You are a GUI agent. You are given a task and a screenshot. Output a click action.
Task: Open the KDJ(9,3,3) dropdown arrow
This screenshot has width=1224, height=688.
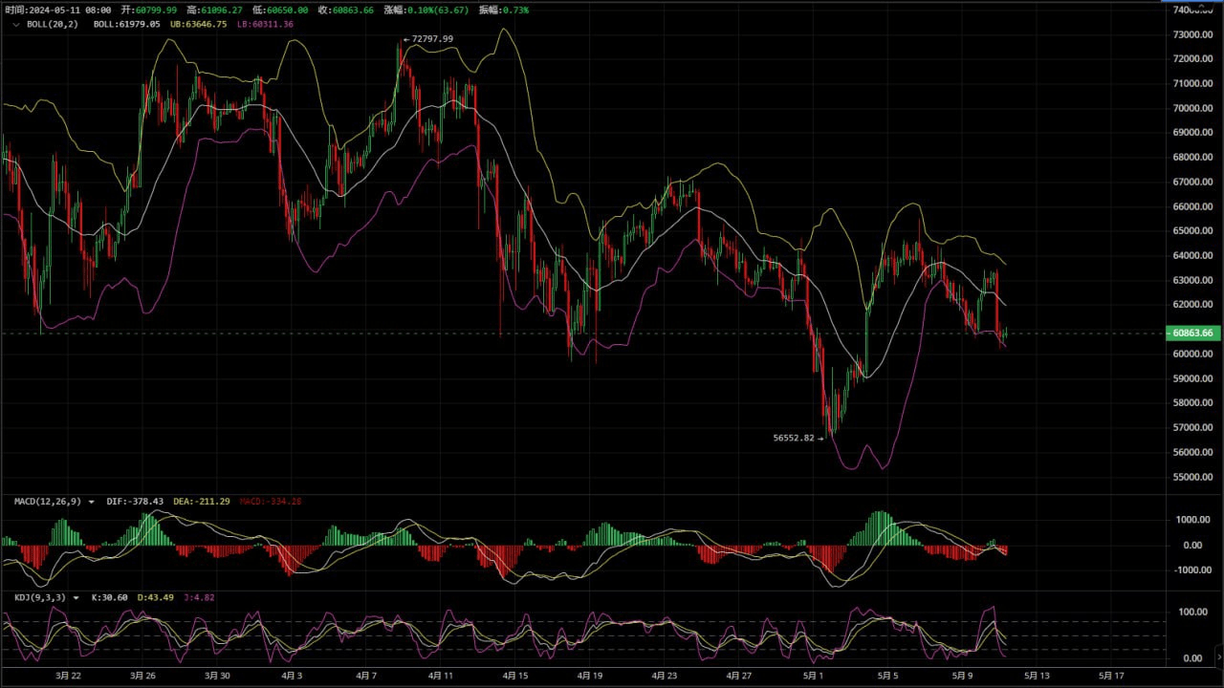[76, 598]
